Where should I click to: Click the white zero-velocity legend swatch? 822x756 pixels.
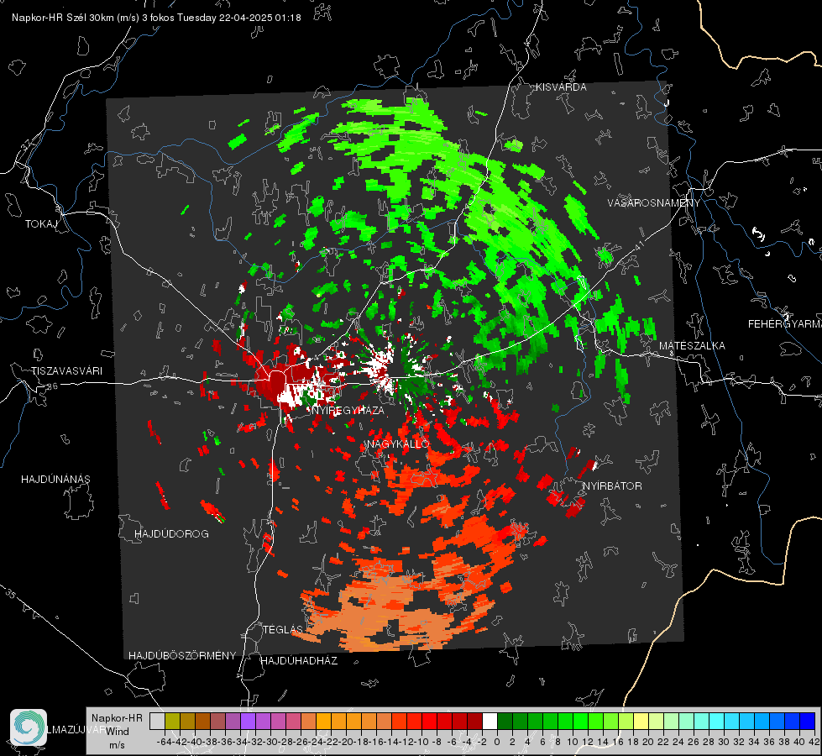pos(490,722)
